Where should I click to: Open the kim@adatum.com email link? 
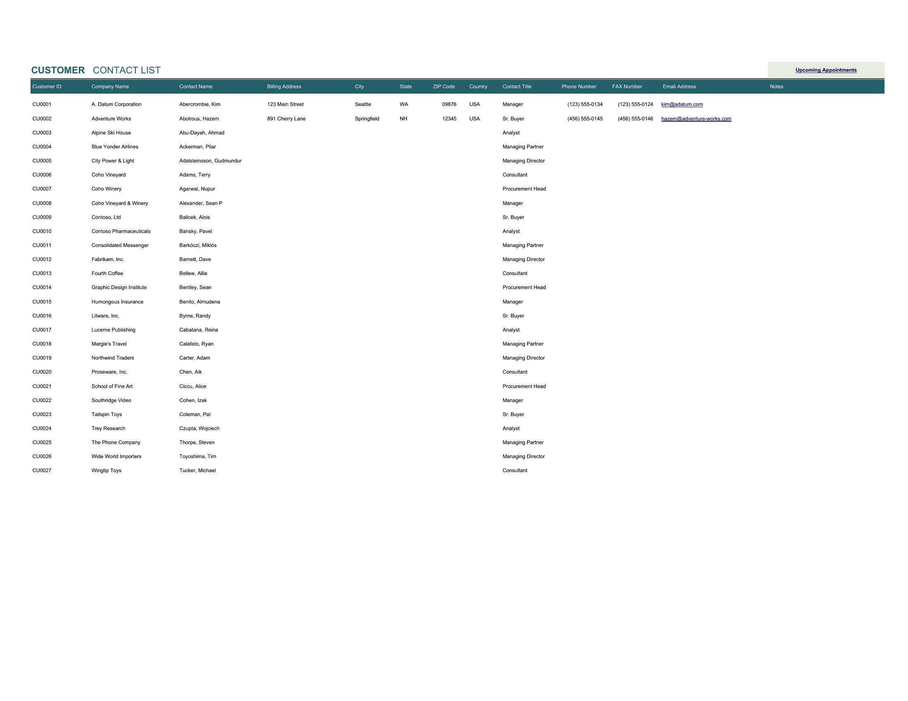coord(682,104)
